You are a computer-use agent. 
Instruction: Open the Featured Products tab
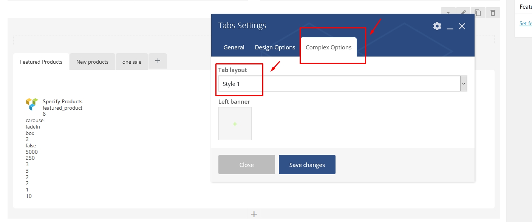click(41, 62)
